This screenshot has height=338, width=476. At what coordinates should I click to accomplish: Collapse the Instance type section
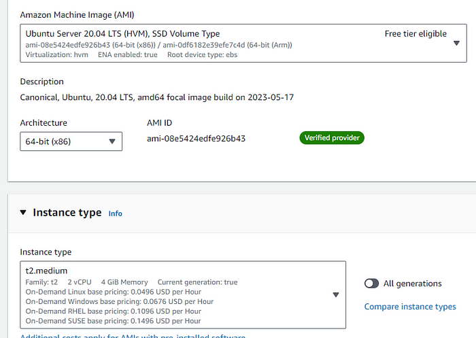23,212
